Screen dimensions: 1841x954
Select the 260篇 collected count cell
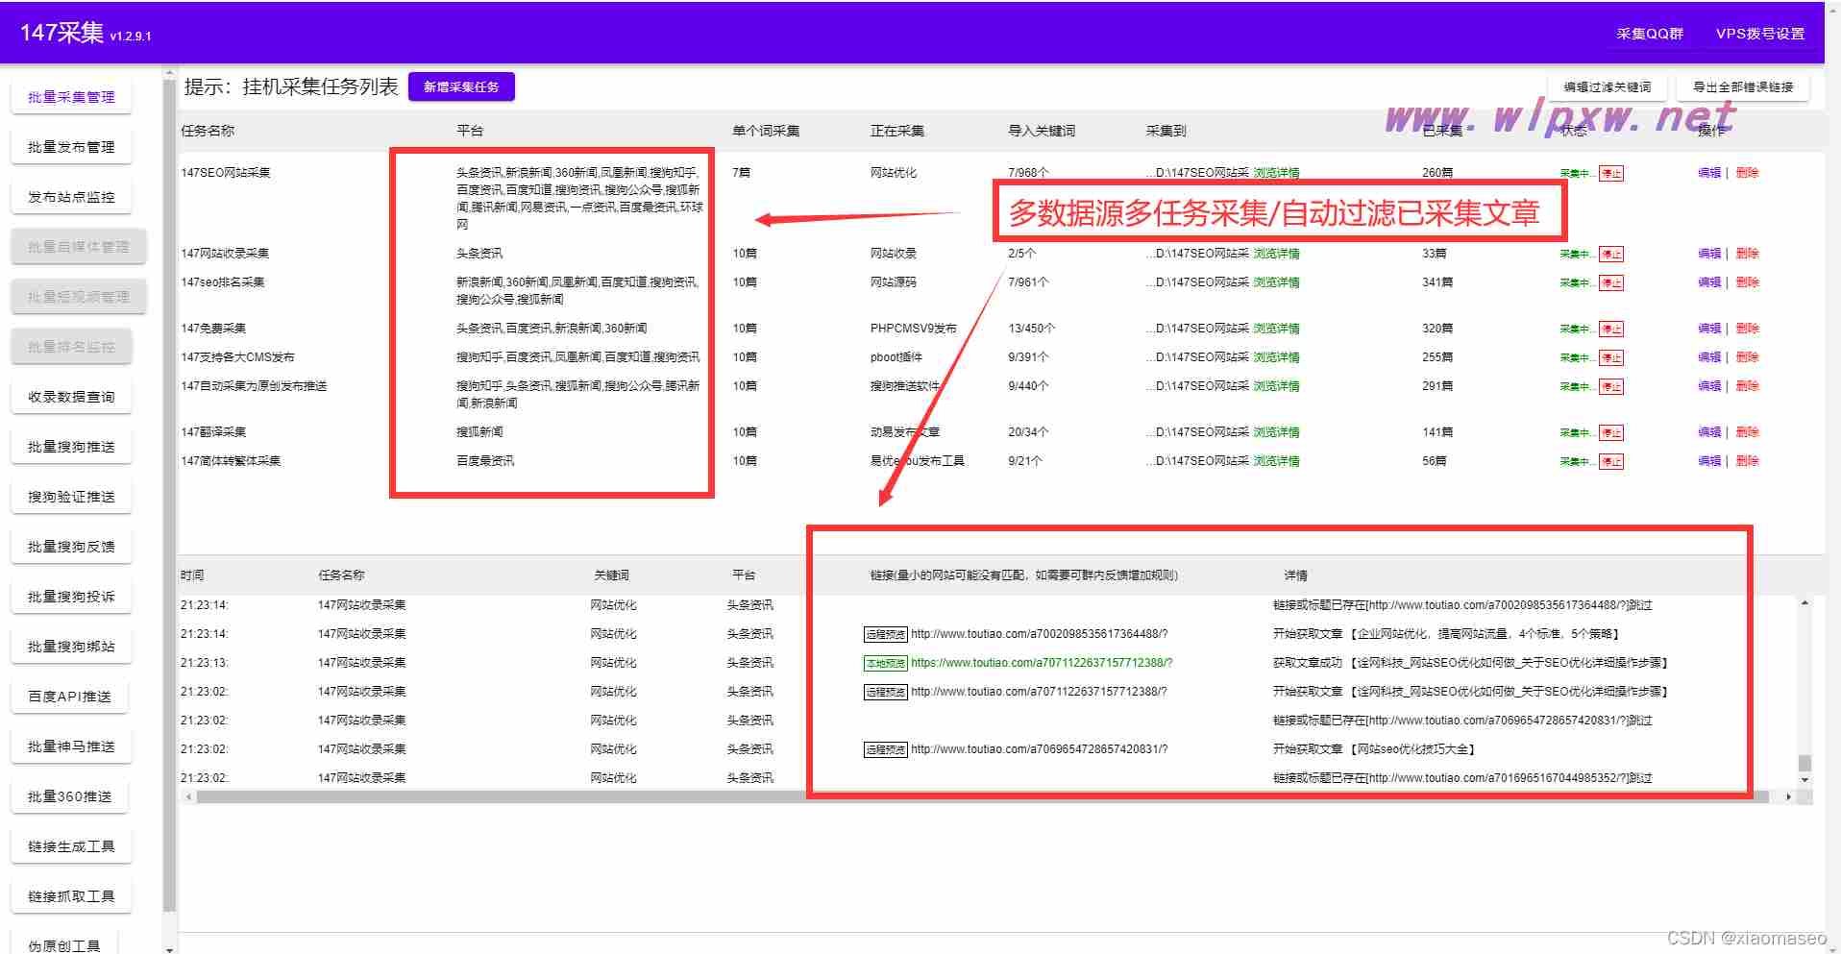[1437, 173]
